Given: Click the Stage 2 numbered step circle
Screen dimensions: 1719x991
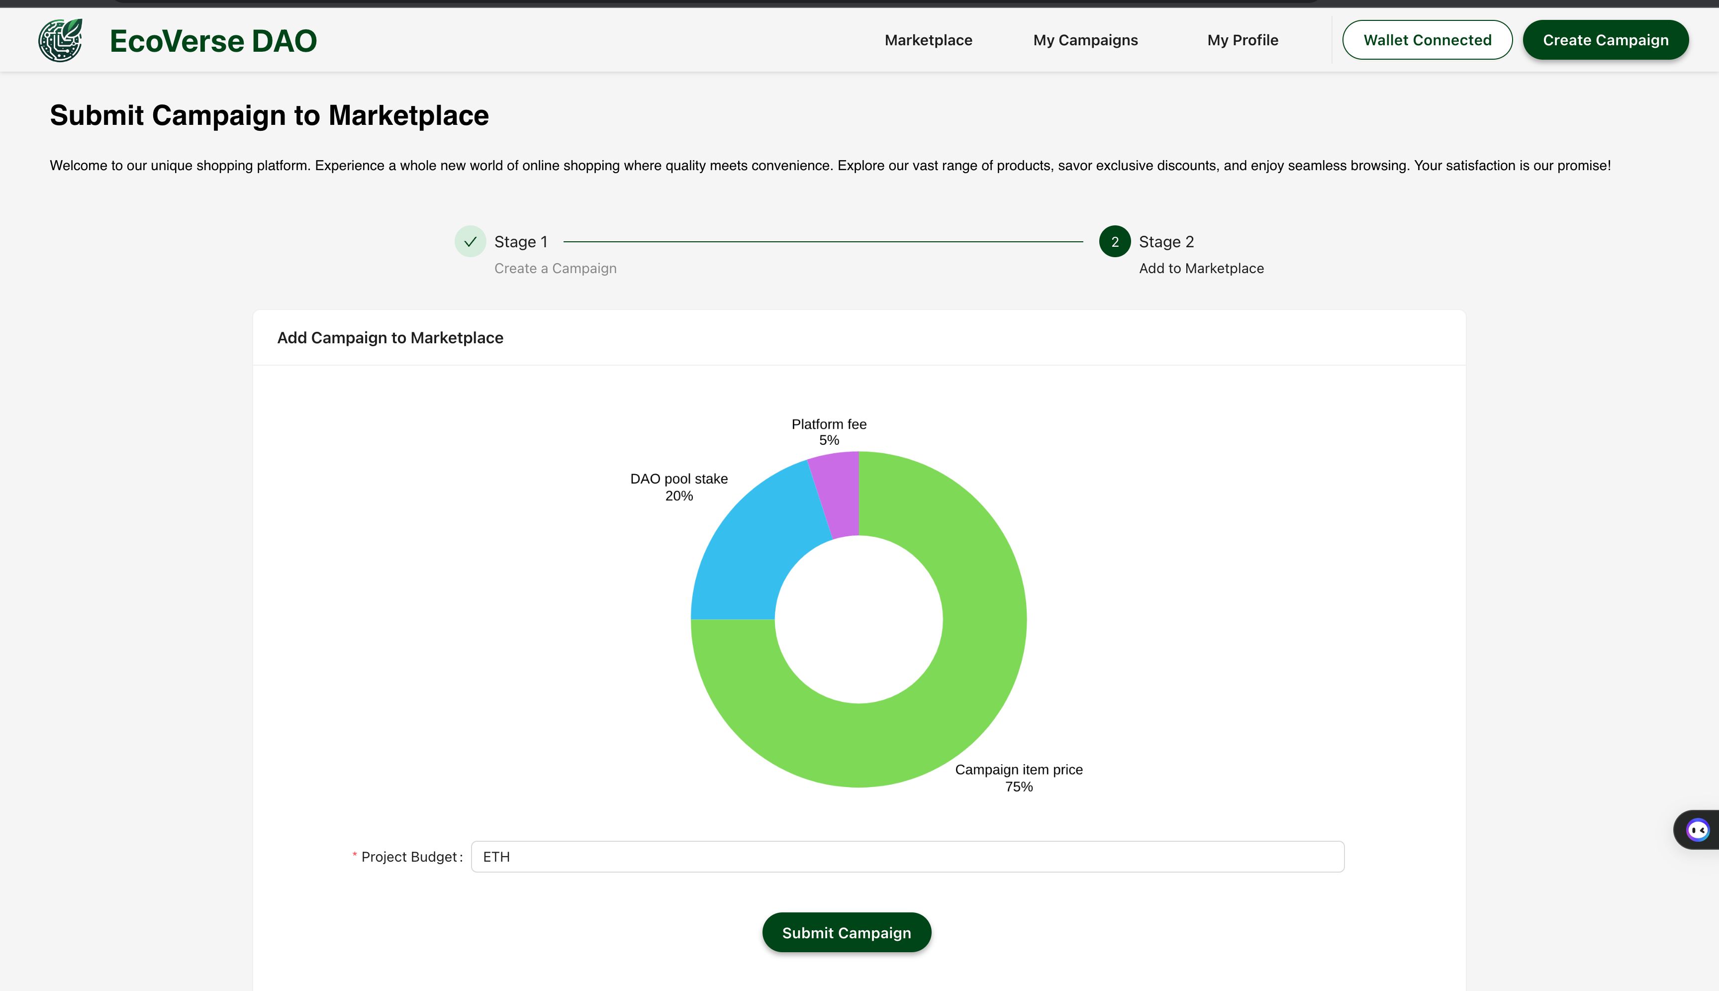Looking at the screenshot, I should pyautogui.click(x=1115, y=242).
